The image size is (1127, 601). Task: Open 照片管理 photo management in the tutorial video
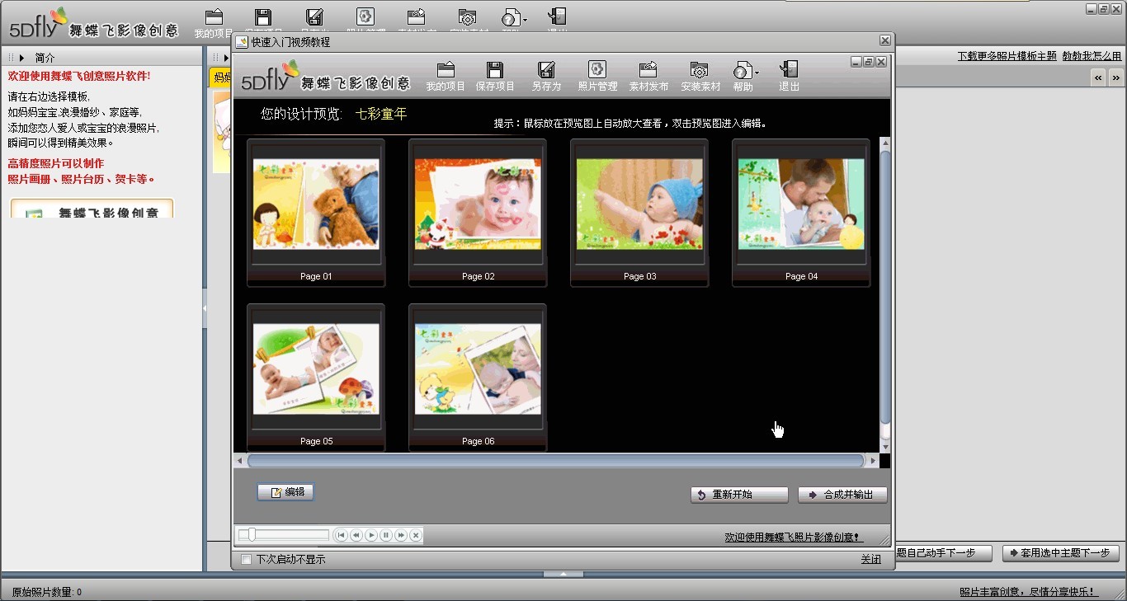pos(597,75)
